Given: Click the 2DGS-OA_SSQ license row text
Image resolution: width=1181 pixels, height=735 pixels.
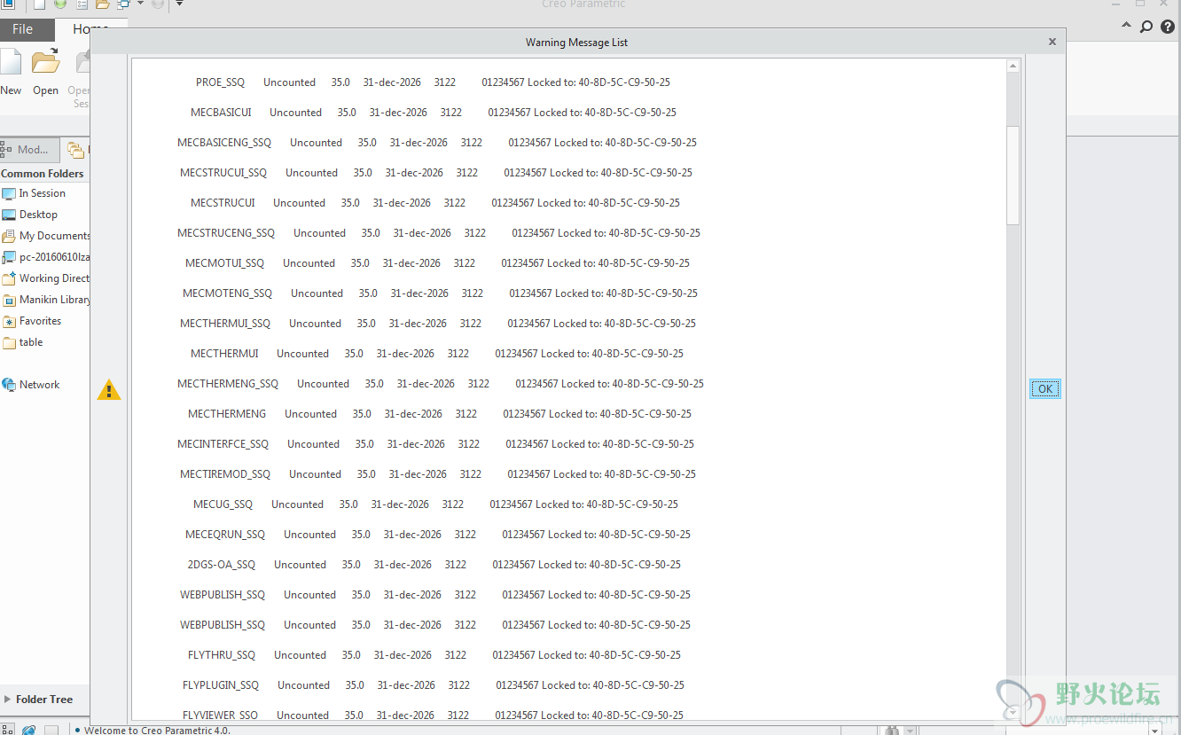Looking at the screenshot, I should pyautogui.click(x=434, y=565).
